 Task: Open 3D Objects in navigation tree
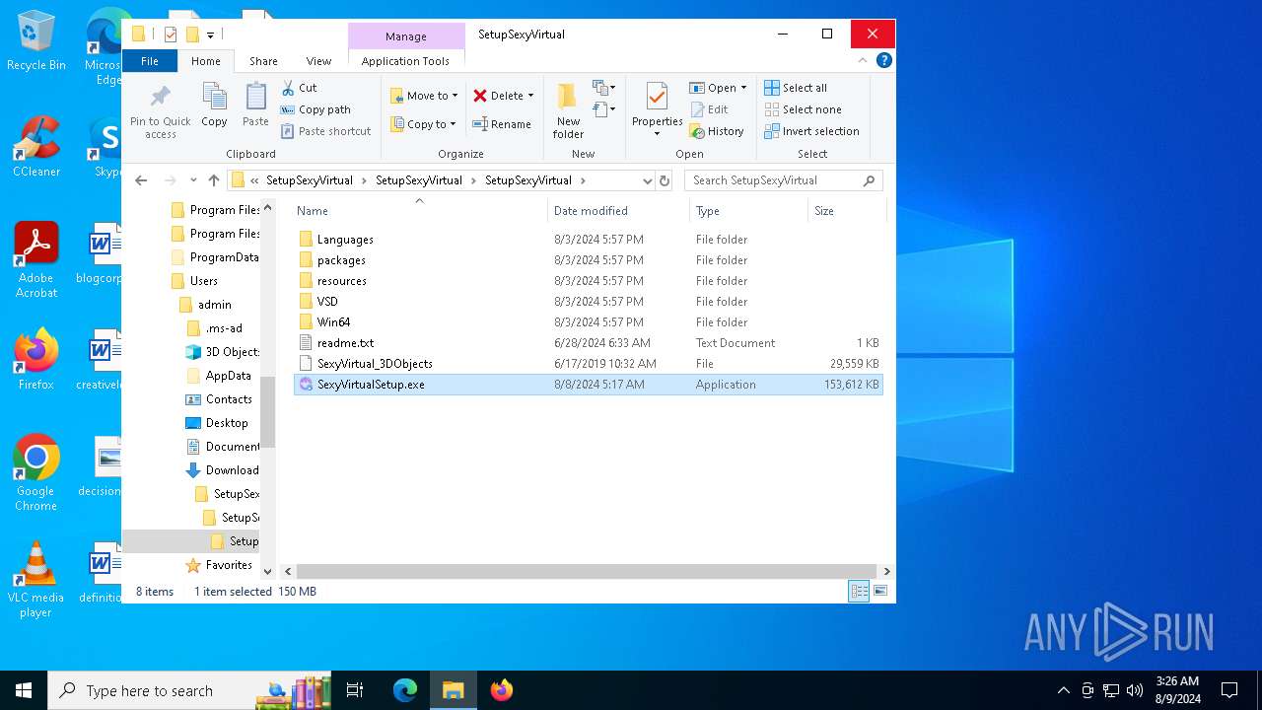tap(232, 352)
